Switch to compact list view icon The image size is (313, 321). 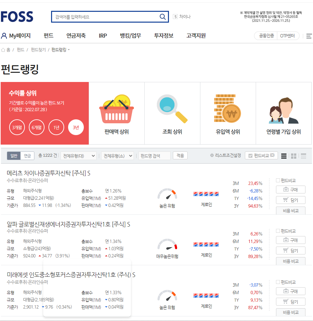tap(304, 156)
